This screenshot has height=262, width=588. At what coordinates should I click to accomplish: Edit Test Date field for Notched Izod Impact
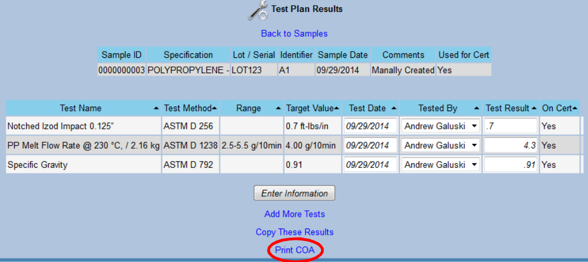point(370,126)
